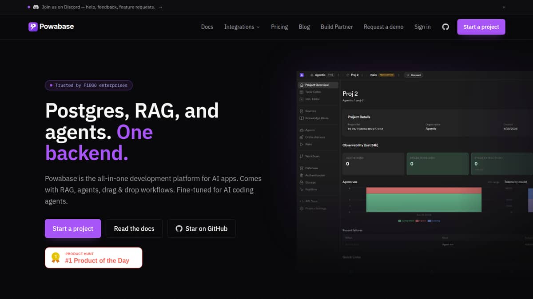This screenshot has height=299, width=533.
Task: Click the Failed Runs stat card
Action: (438, 163)
